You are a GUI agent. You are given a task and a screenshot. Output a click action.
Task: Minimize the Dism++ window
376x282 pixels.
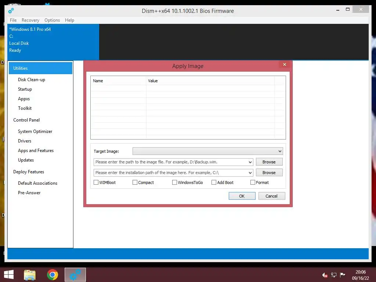(338, 10)
